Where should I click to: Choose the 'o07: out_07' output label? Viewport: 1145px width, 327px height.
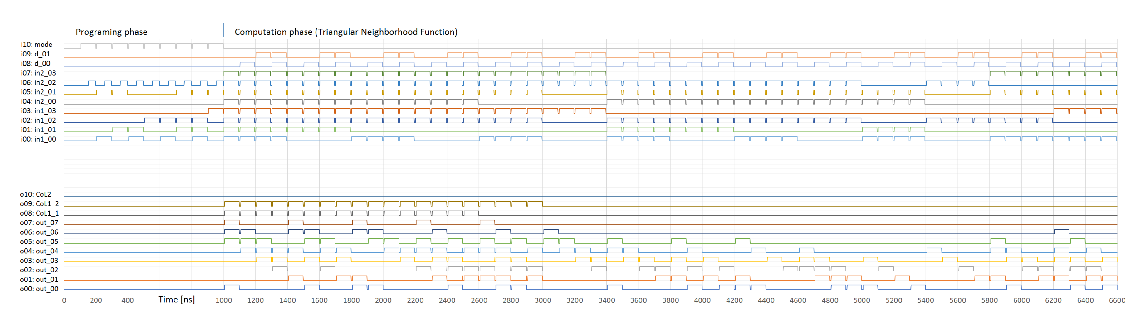pos(39,223)
